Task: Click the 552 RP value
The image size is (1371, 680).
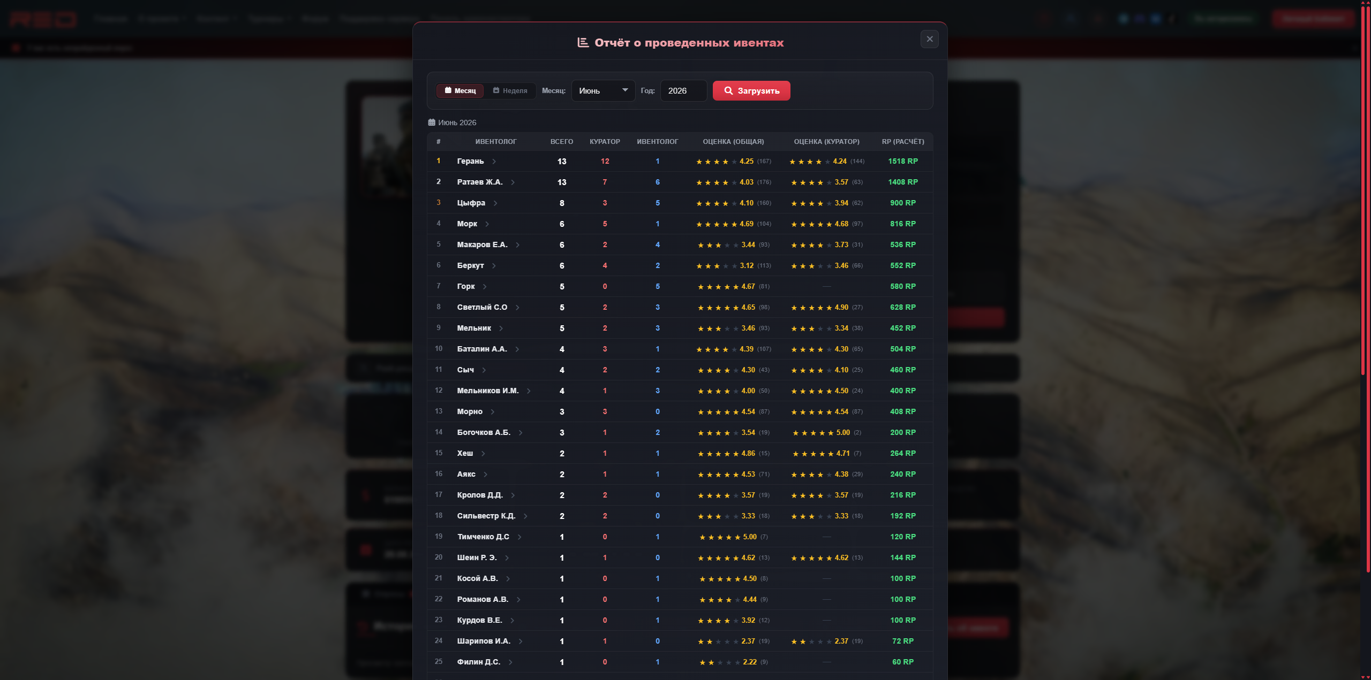Action: click(903, 265)
